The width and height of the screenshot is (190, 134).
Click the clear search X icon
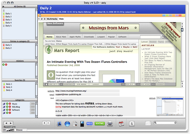(x=175, y=123)
